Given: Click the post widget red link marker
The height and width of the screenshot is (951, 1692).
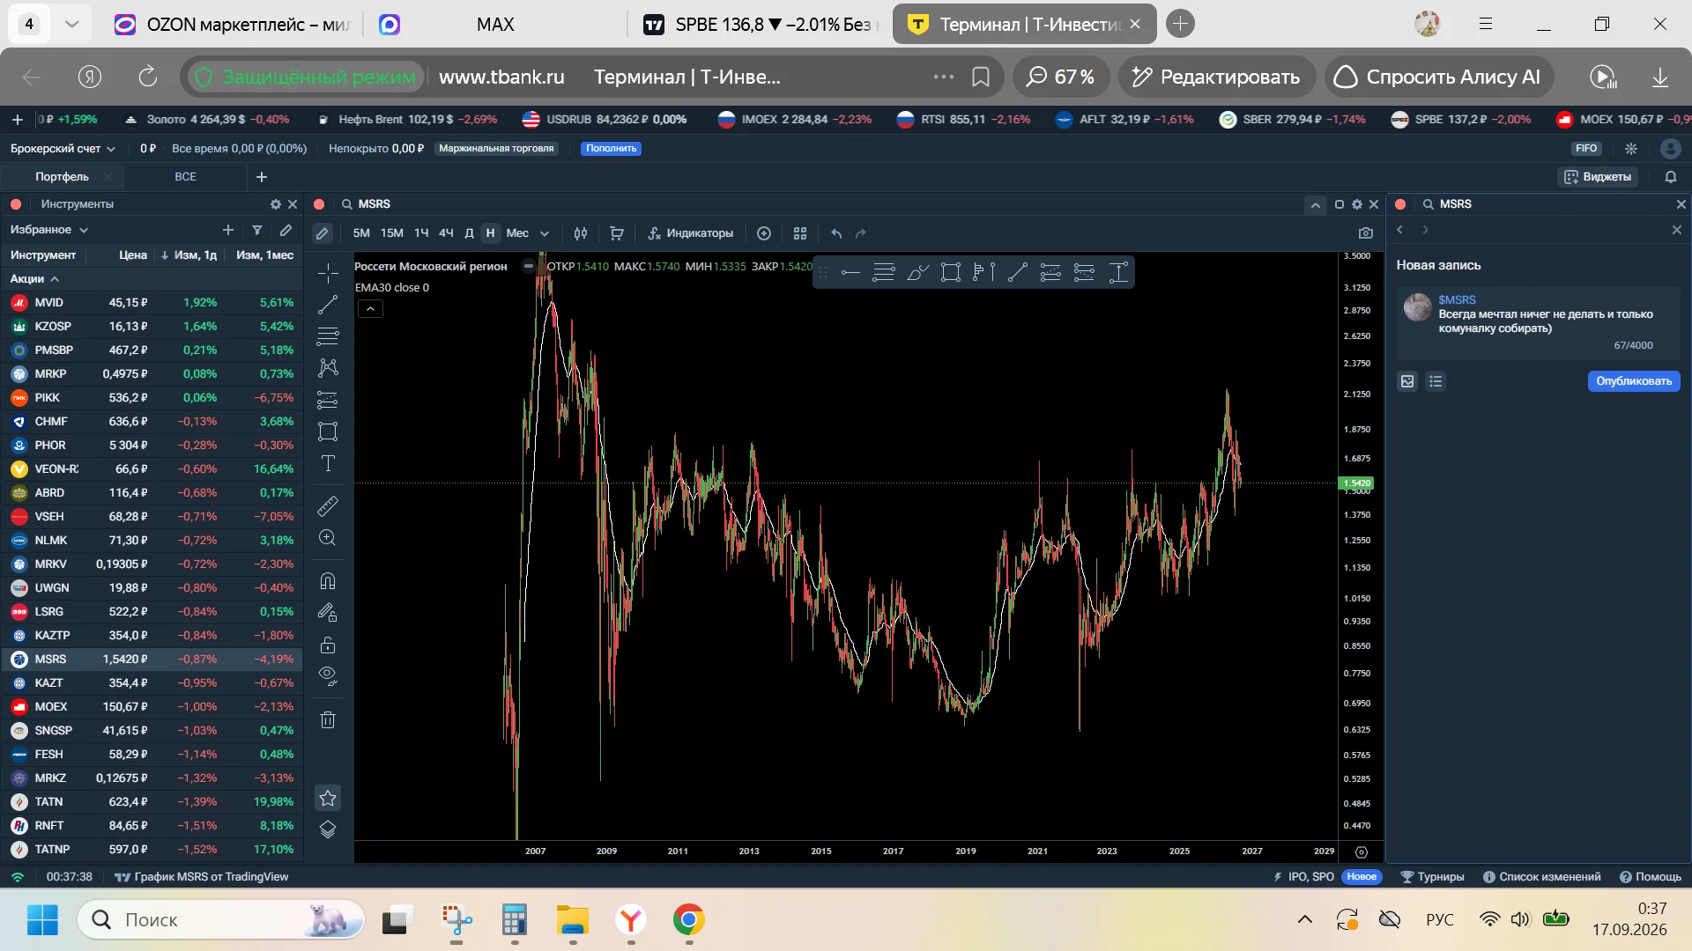Looking at the screenshot, I should point(1400,204).
